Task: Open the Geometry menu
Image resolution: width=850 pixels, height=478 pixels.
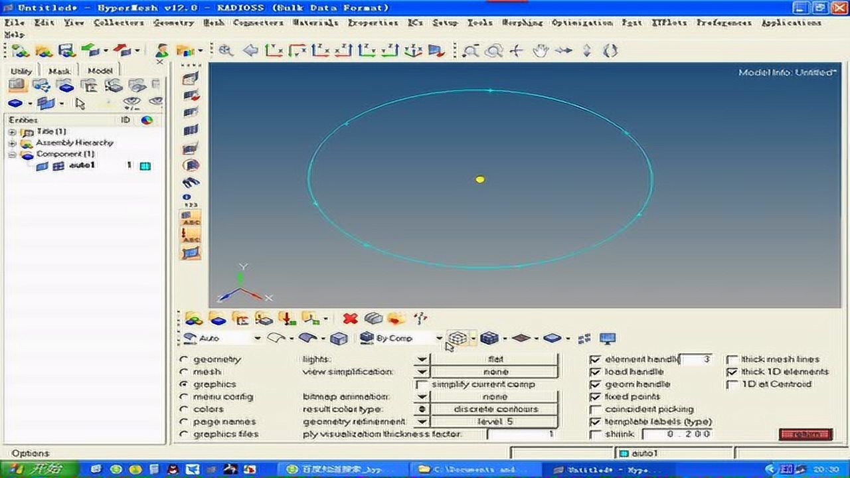Action: click(x=173, y=23)
